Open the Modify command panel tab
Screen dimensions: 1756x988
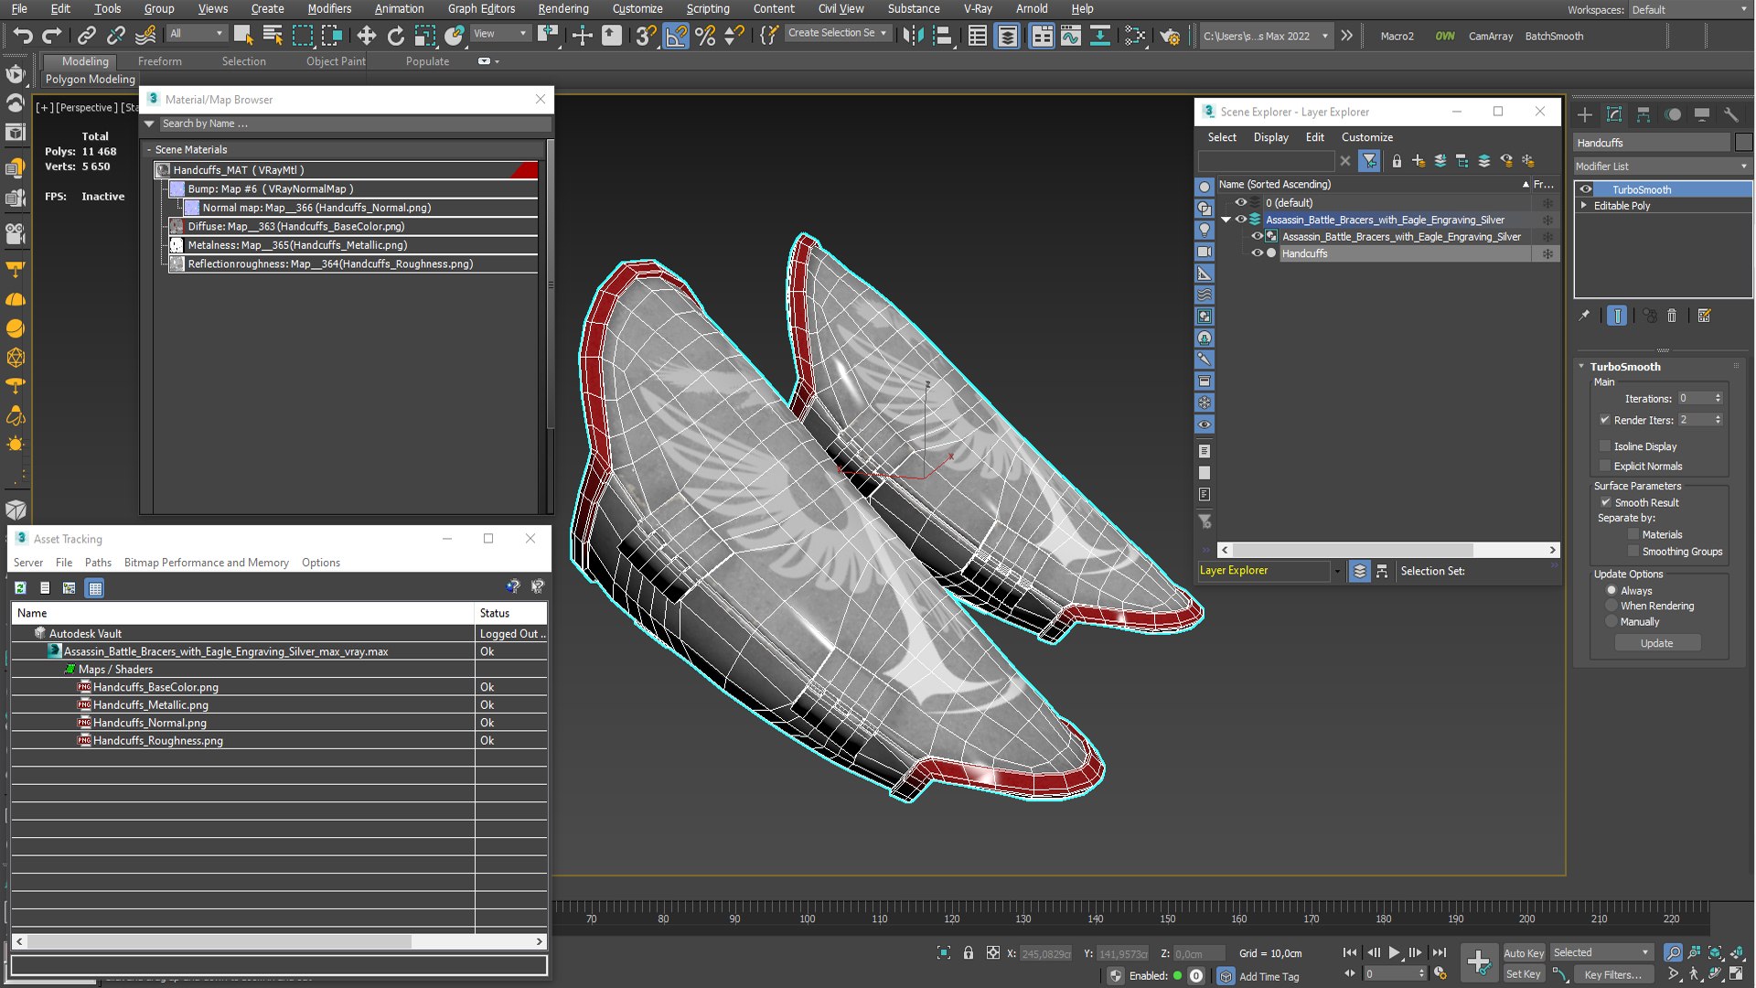[1614, 114]
